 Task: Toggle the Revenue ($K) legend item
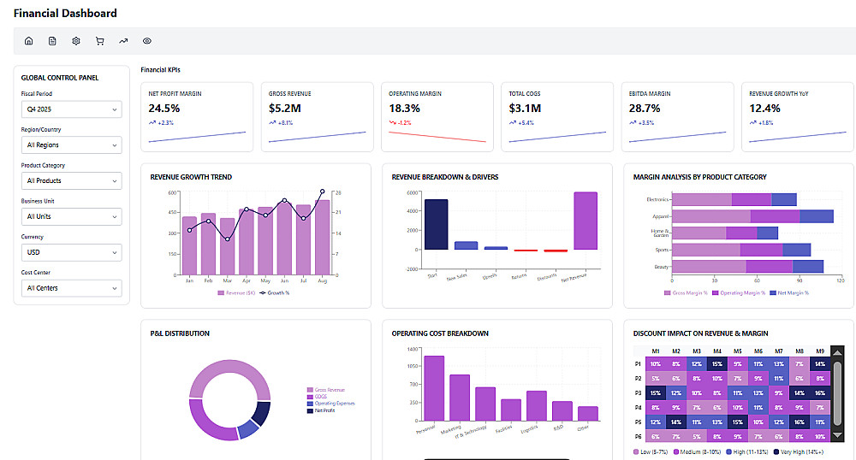coord(236,293)
